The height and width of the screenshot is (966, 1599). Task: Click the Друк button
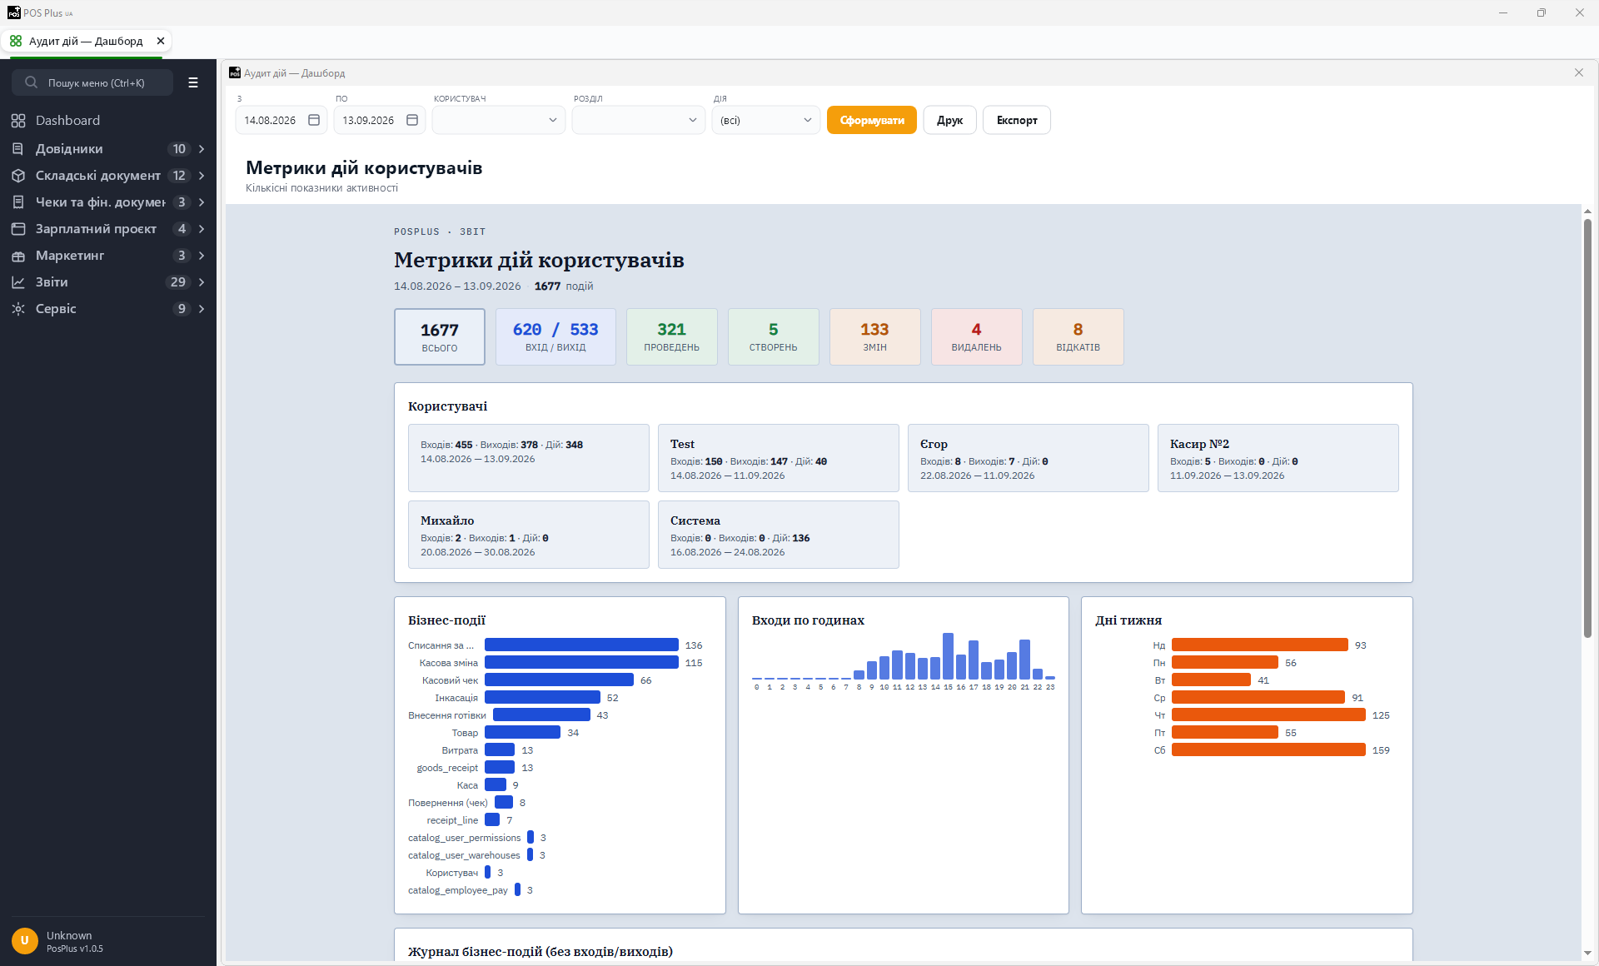949,120
